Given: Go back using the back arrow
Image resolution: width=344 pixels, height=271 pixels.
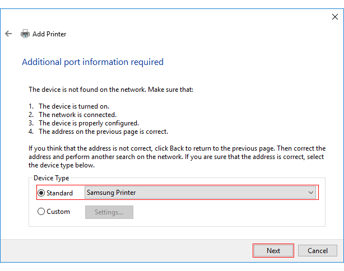Looking at the screenshot, I should coord(8,34).
